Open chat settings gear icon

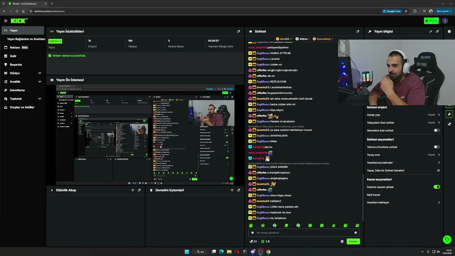[342, 241]
